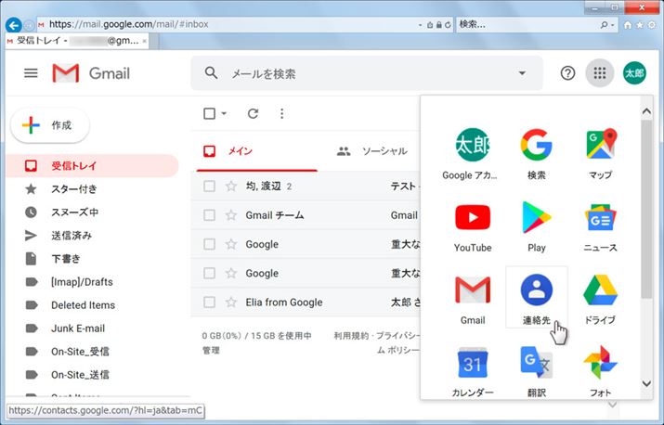This screenshot has height=425, width=664.
Task: Open Google News (ニュース) app icon
Action: click(x=600, y=225)
